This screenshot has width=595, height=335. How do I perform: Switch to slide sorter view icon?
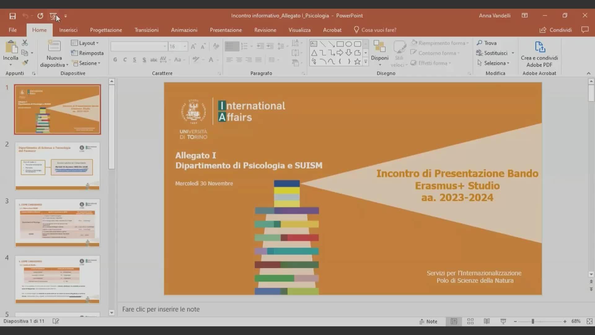click(470, 321)
